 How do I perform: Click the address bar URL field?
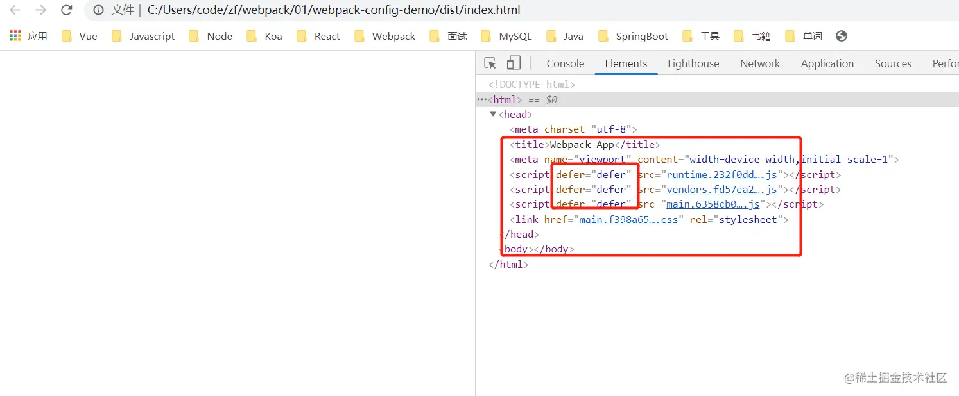tap(334, 10)
